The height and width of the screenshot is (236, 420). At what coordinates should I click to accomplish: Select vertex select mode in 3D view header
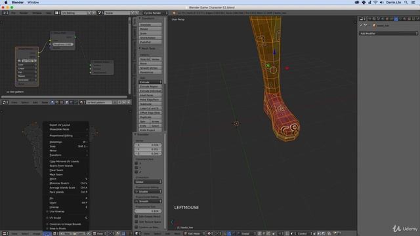pyautogui.click(x=259, y=233)
